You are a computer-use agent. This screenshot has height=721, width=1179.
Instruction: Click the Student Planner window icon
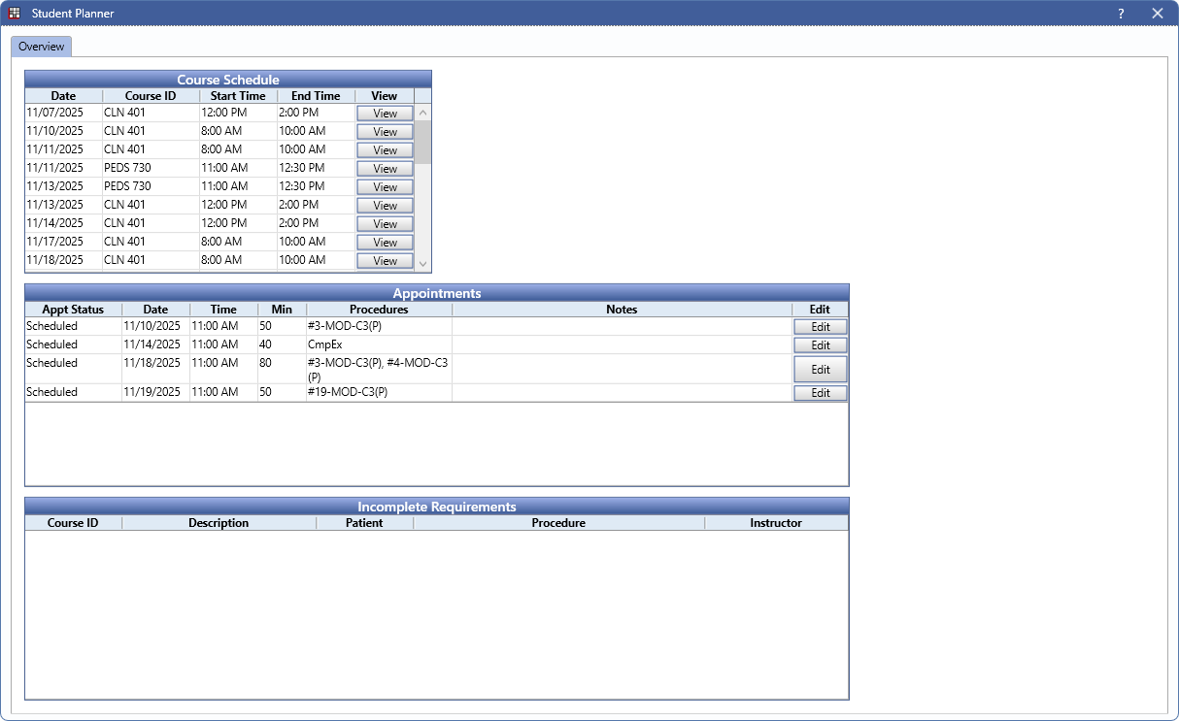pyautogui.click(x=15, y=14)
